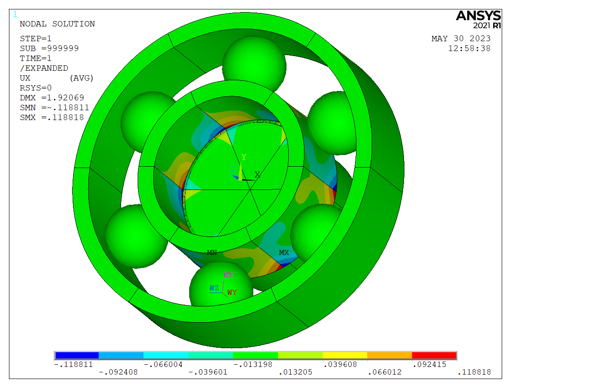
Task: Select the orange legend color band
Action: coord(389,355)
